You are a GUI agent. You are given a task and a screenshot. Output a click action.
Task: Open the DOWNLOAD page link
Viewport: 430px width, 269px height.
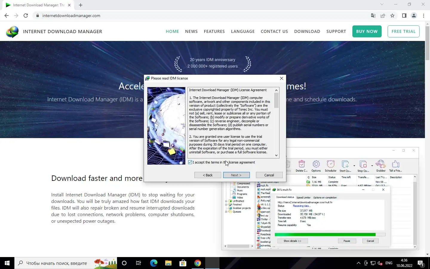point(307,31)
